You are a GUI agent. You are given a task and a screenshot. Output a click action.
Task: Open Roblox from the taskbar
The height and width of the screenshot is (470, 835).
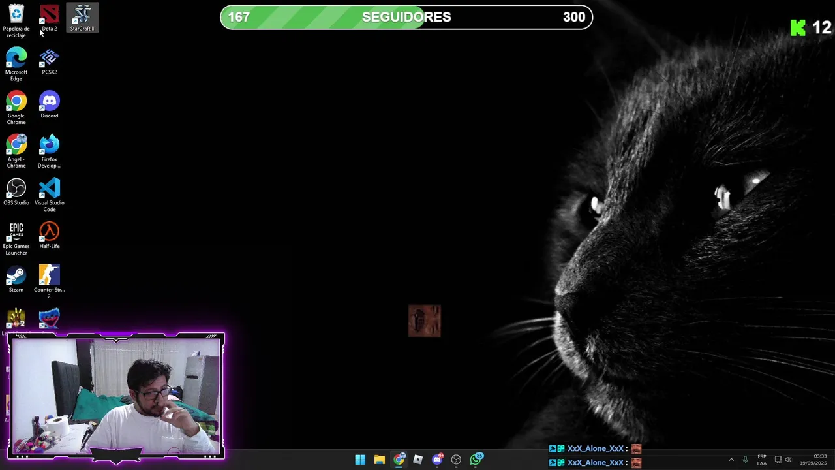click(x=417, y=460)
